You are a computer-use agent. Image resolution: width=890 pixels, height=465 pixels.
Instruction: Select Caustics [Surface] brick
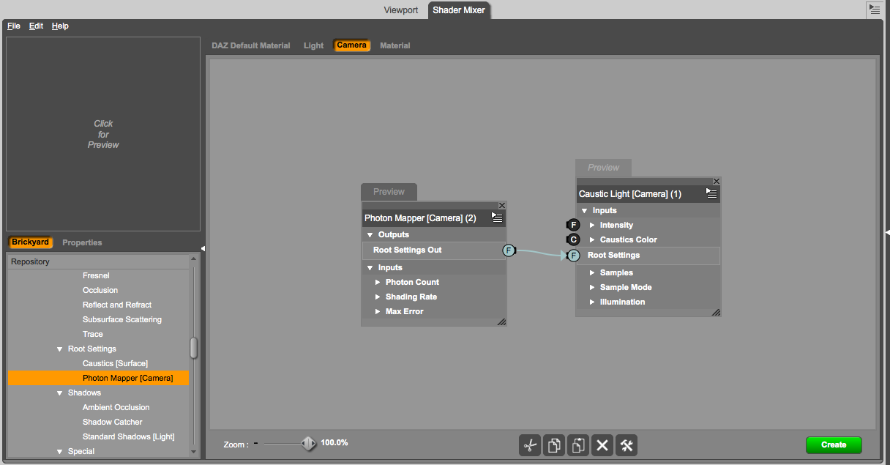[x=115, y=364]
